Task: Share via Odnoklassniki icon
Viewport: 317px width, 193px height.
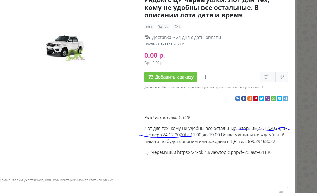Action: [250, 98]
